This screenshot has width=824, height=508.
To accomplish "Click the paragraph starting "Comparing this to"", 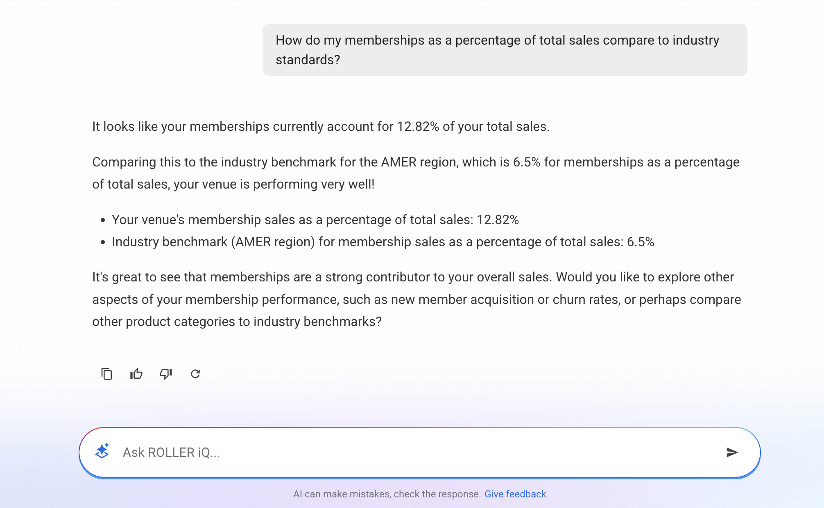I will (x=416, y=173).
